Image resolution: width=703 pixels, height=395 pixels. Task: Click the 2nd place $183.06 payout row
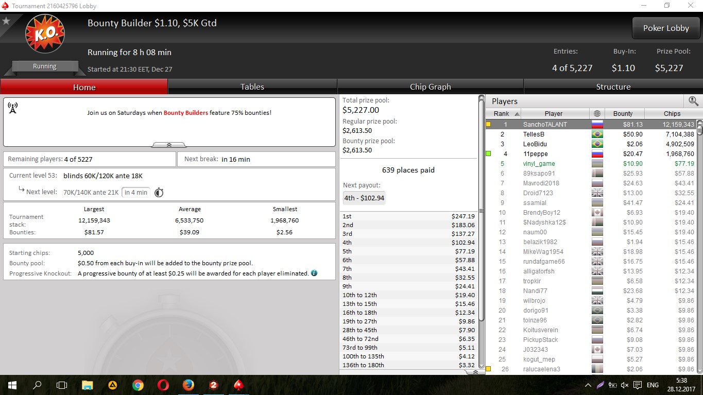click(408, 225)
